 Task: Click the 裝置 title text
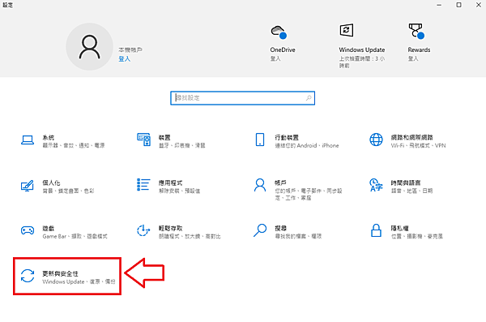coord(164,138)
